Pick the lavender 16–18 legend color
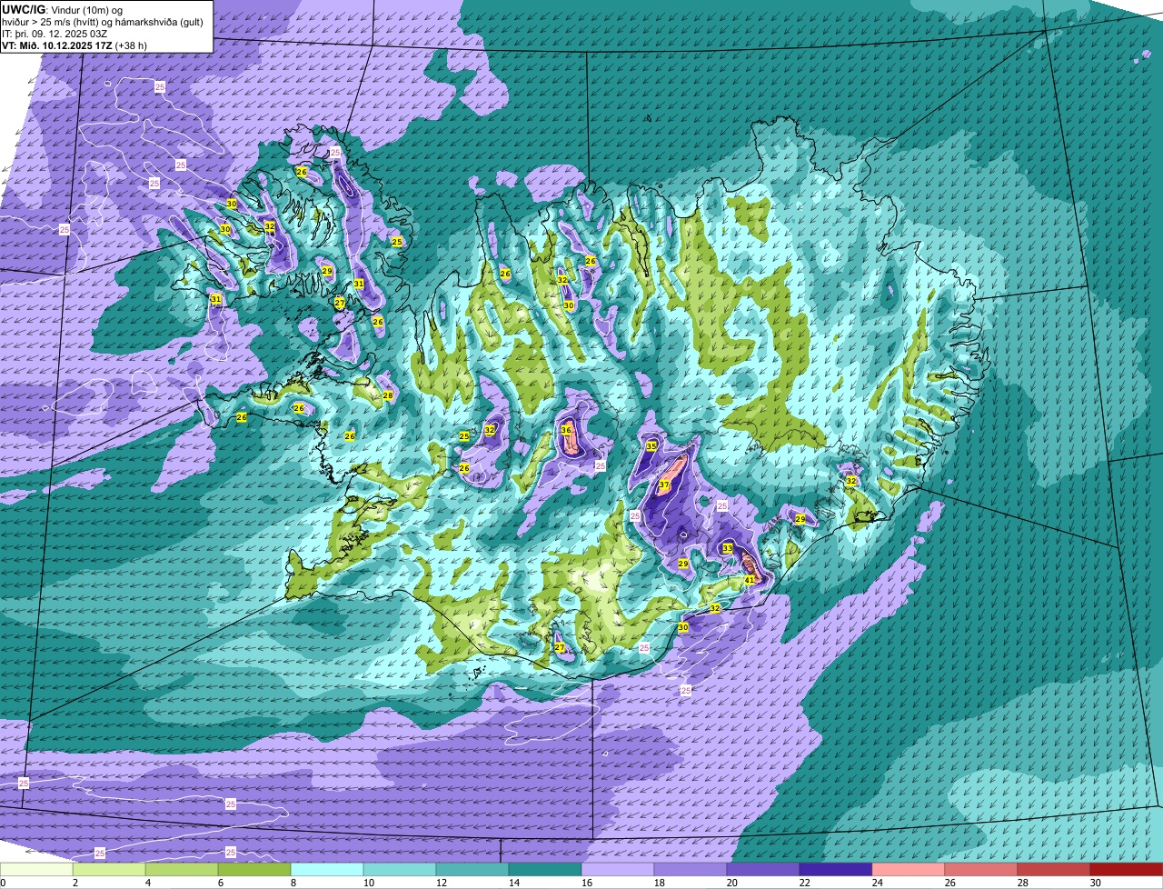This screenshot has height=889, width=1163. pos(618,870)
